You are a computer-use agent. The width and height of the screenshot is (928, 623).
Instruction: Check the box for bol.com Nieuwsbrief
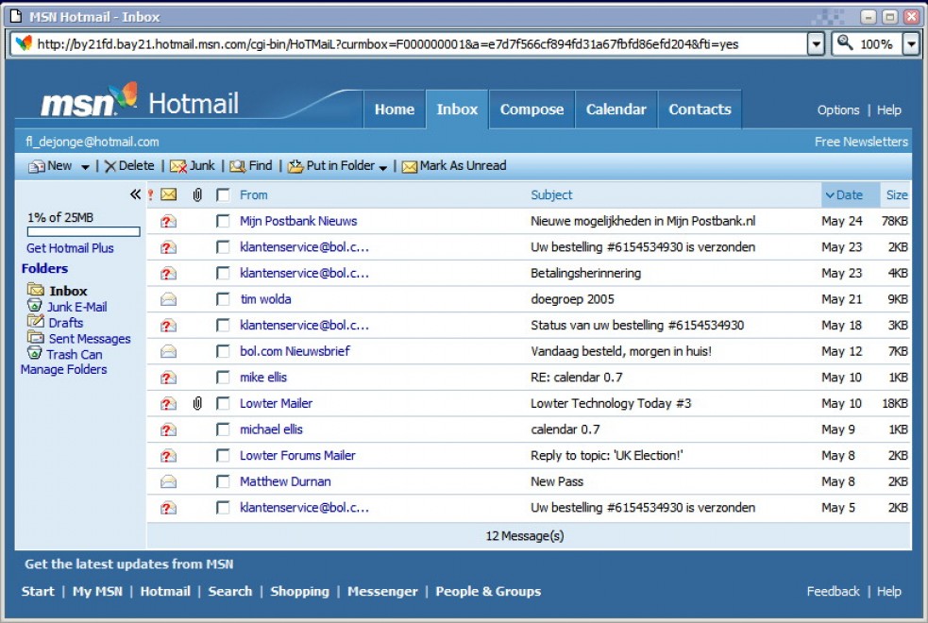pyautogui.click(x=223, y=351)
